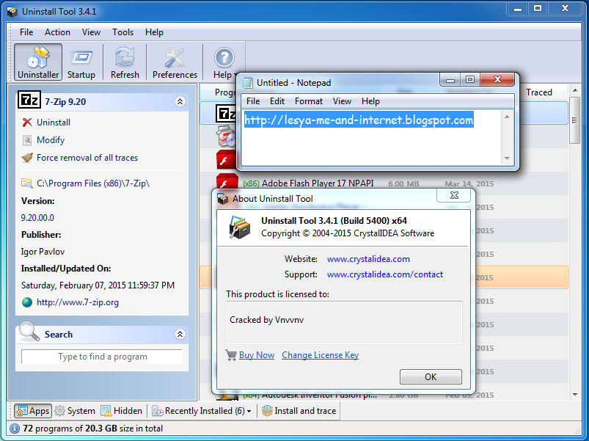
Task: Open the http://www.7-zip.org link
Action: (x=78, y=302)
